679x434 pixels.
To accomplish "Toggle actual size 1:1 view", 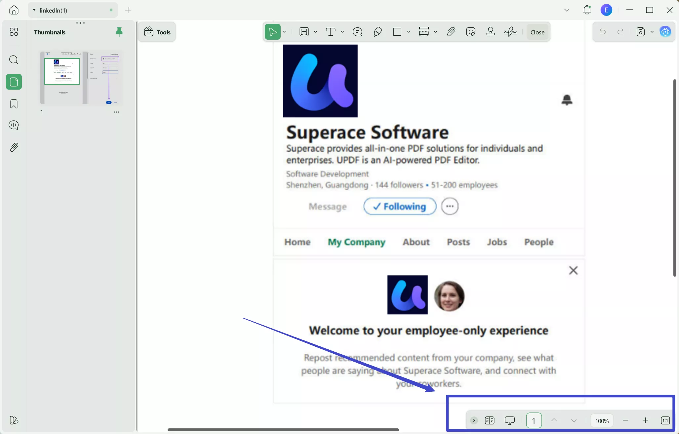I will (x=665, y=420).
